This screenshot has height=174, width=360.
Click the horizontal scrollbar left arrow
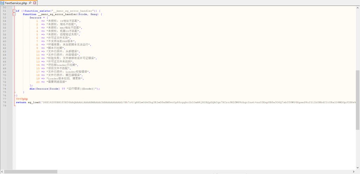2,172
